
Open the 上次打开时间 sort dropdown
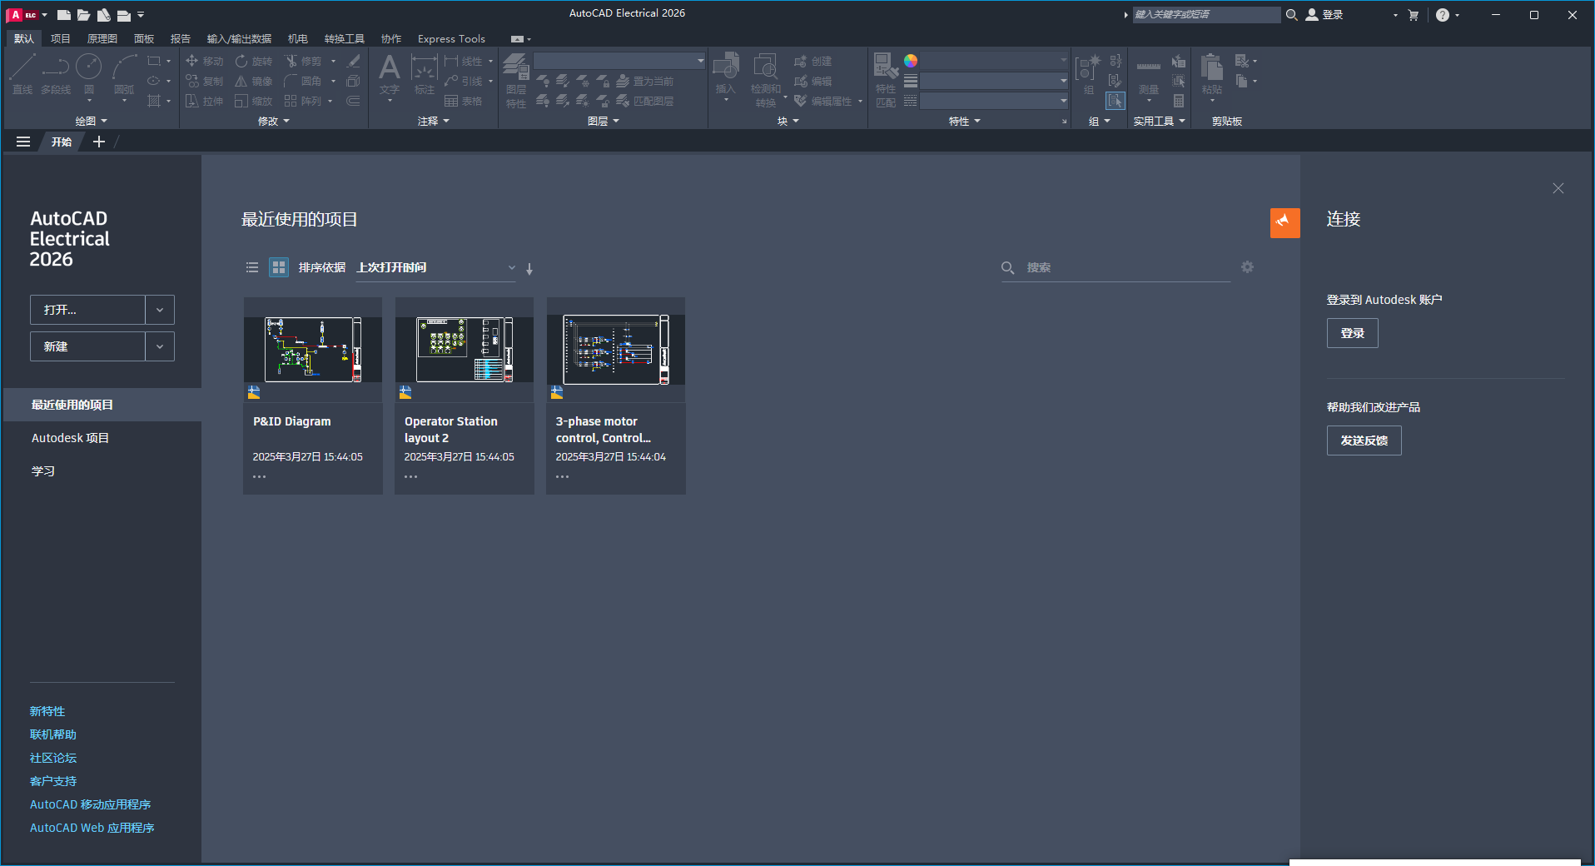coord(511,267)
